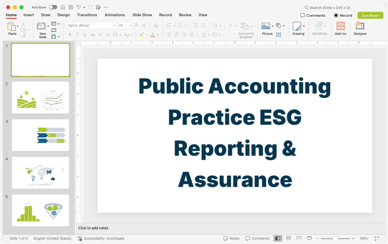Toggle the AutoSave switch
The width and height of the screenshot is (388, 244).
[x=53, y=7]
